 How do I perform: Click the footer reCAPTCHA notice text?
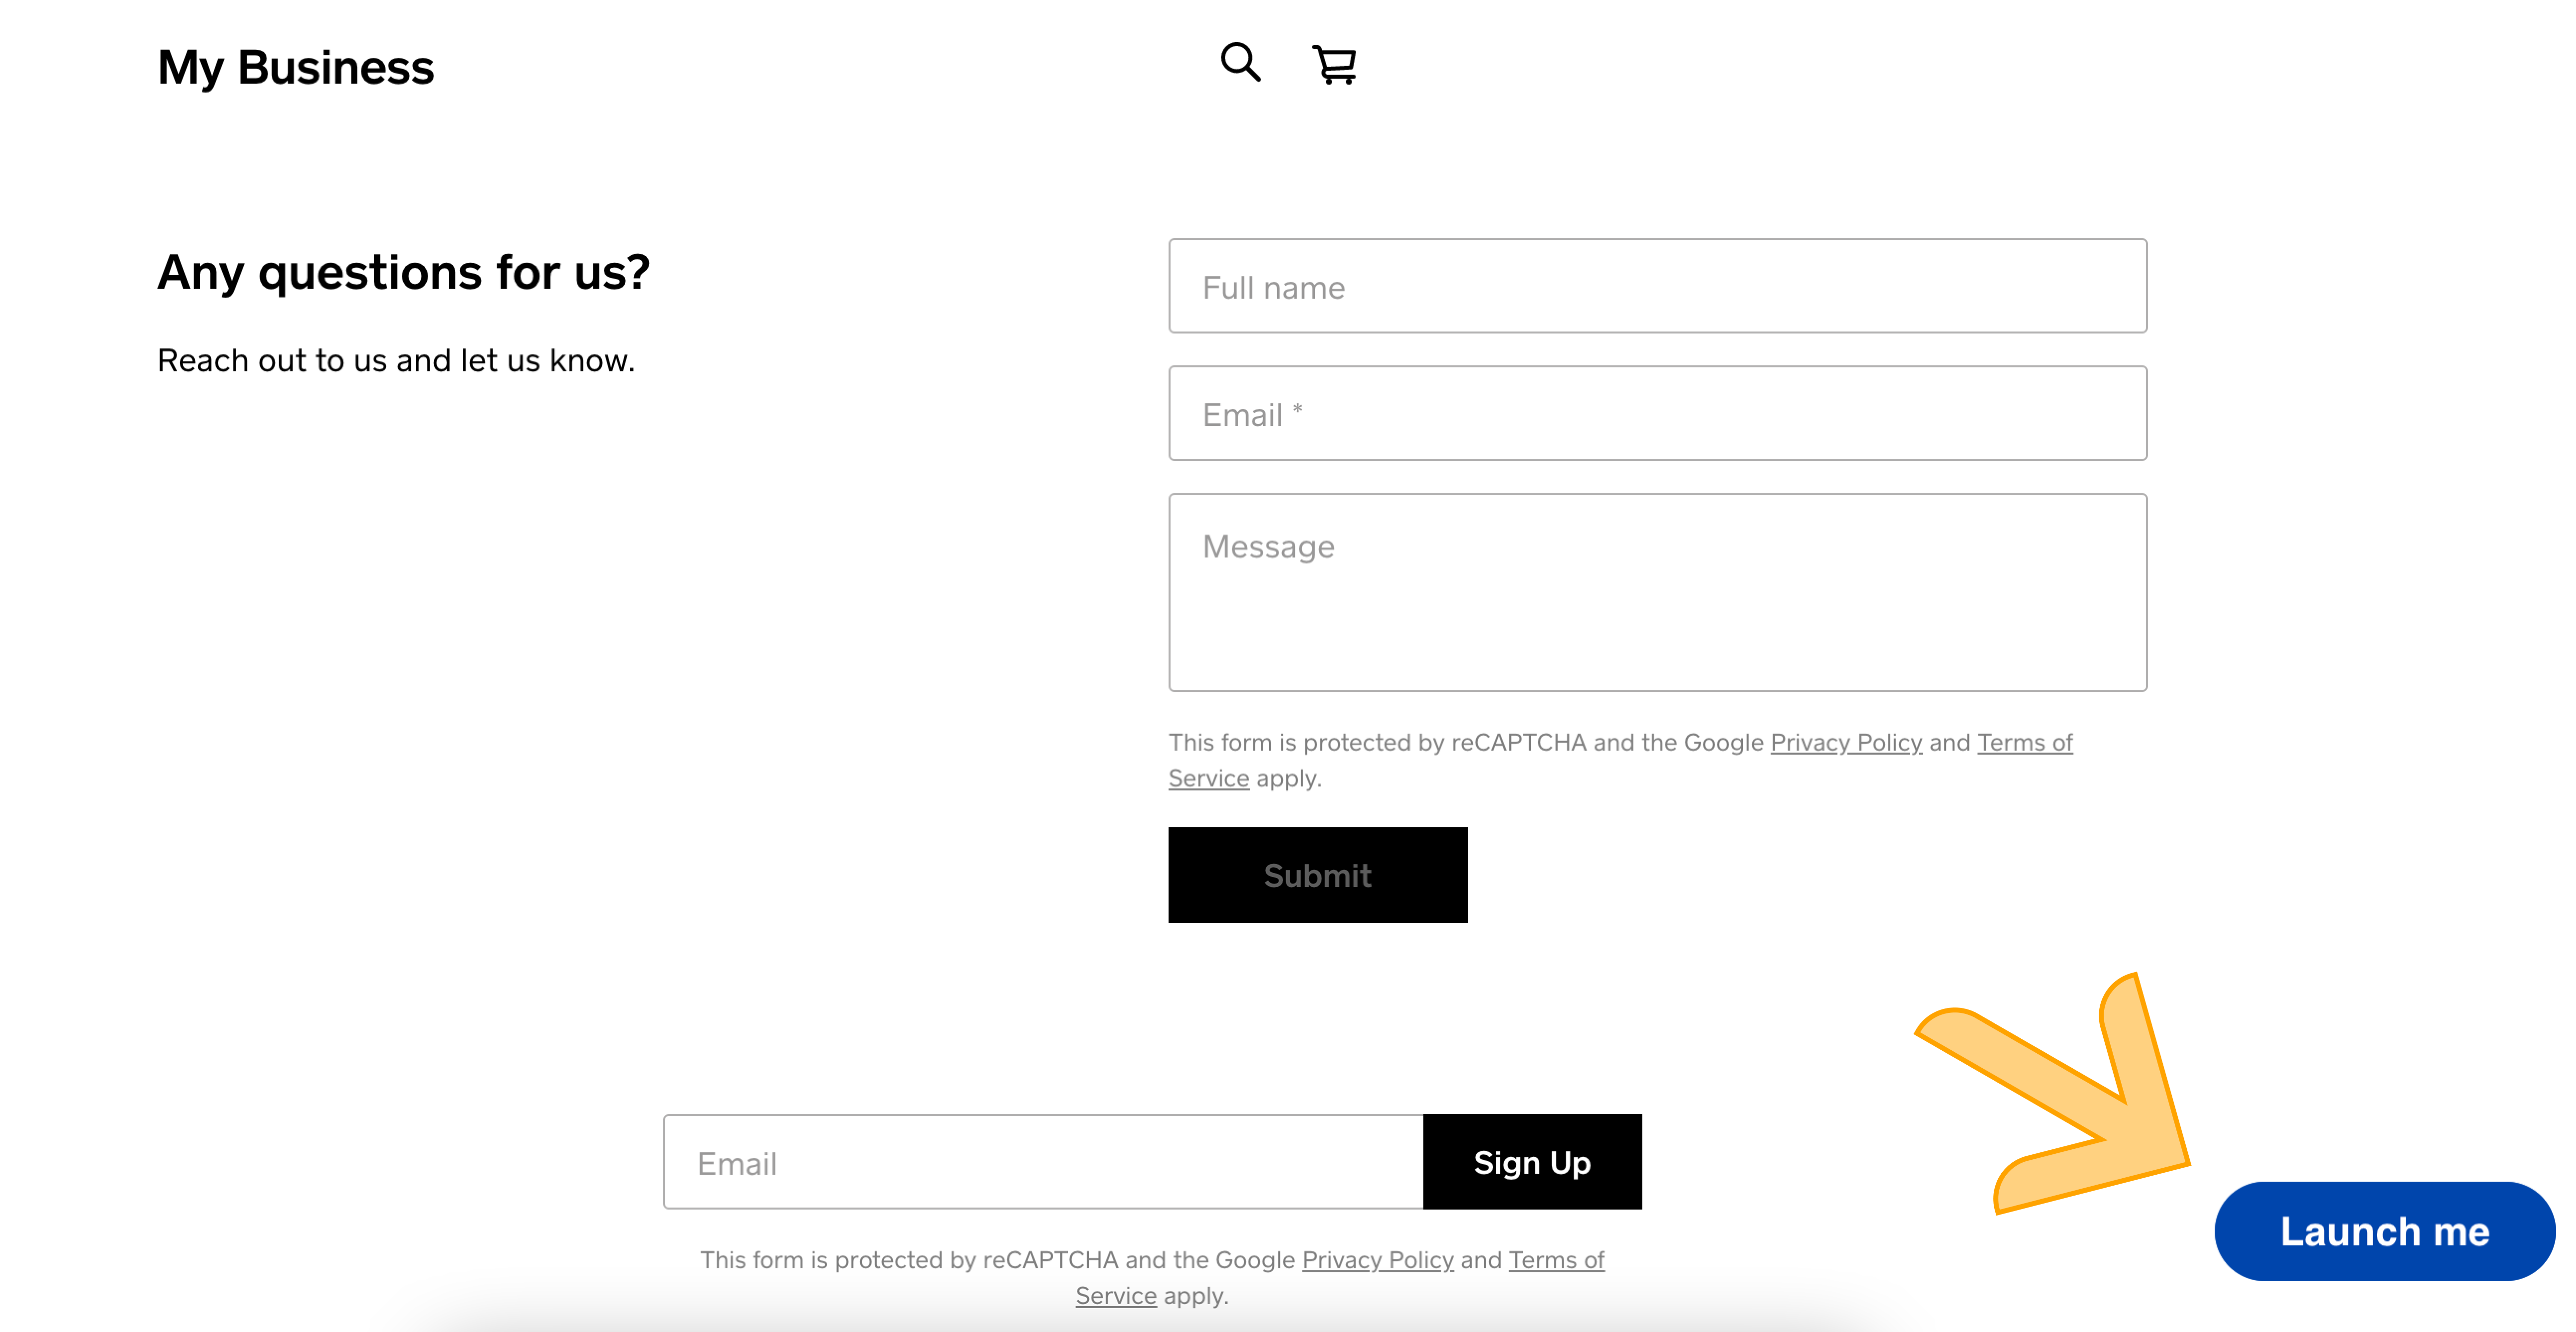click(1152, 1278)
